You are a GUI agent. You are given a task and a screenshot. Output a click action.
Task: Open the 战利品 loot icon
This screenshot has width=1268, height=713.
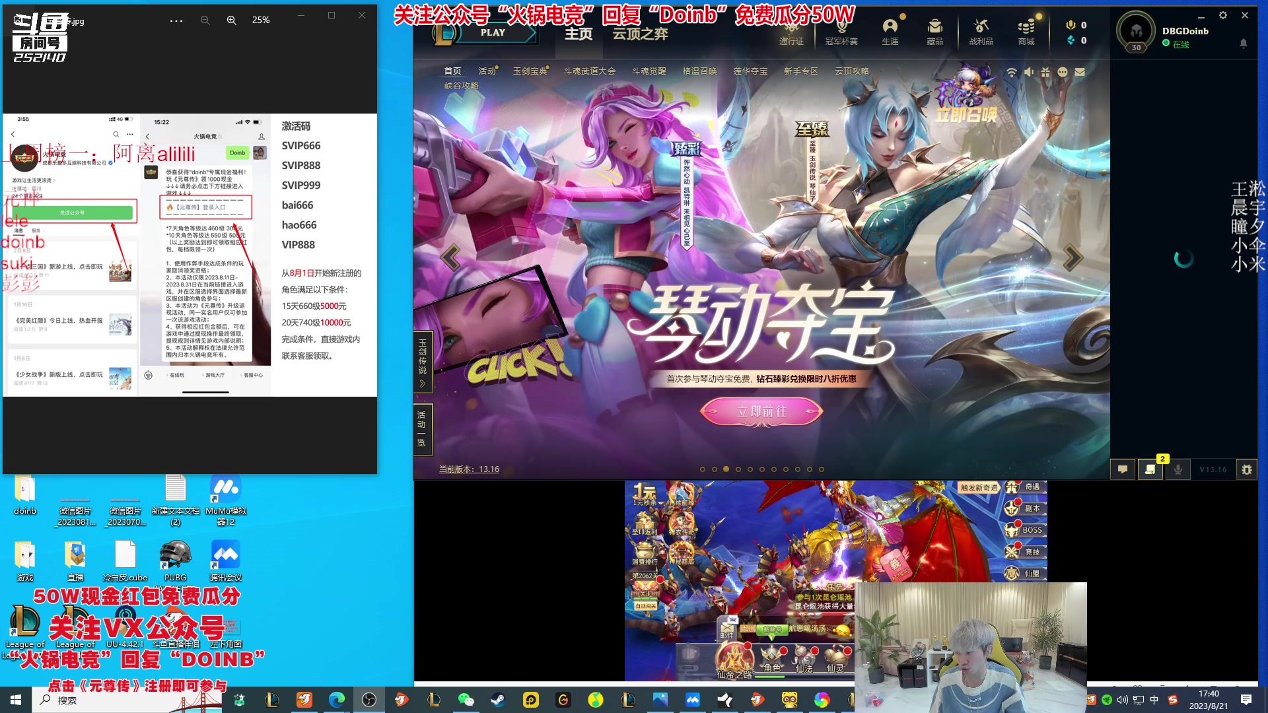981,31
